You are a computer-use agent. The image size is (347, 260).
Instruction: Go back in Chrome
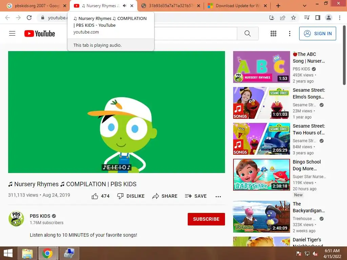[7, 18]
